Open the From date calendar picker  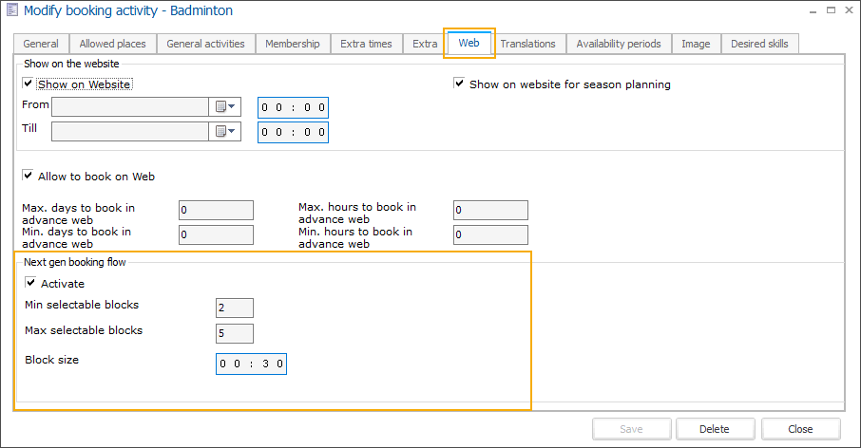tap(224, 106)
